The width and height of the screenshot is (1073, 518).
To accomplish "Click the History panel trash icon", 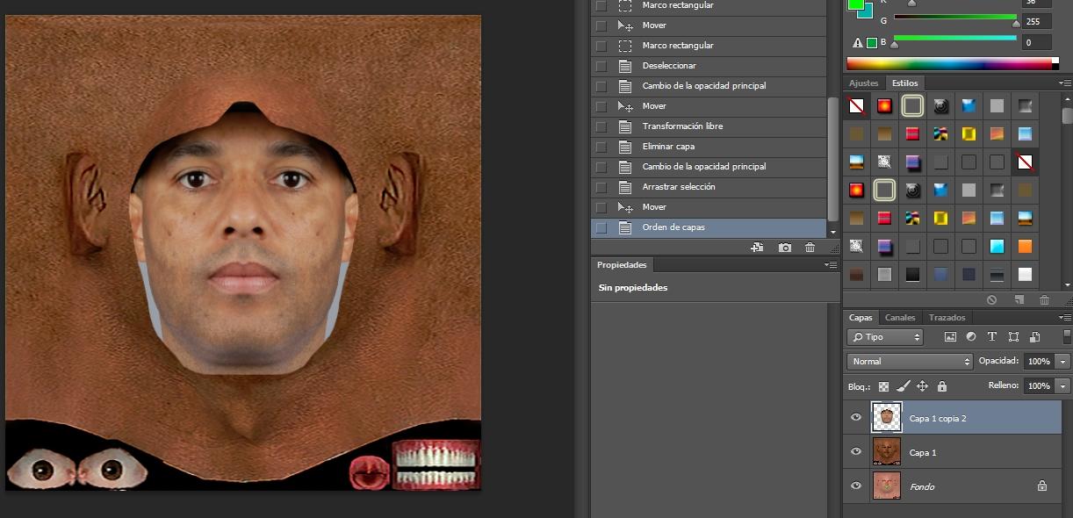I will point(810,248).
